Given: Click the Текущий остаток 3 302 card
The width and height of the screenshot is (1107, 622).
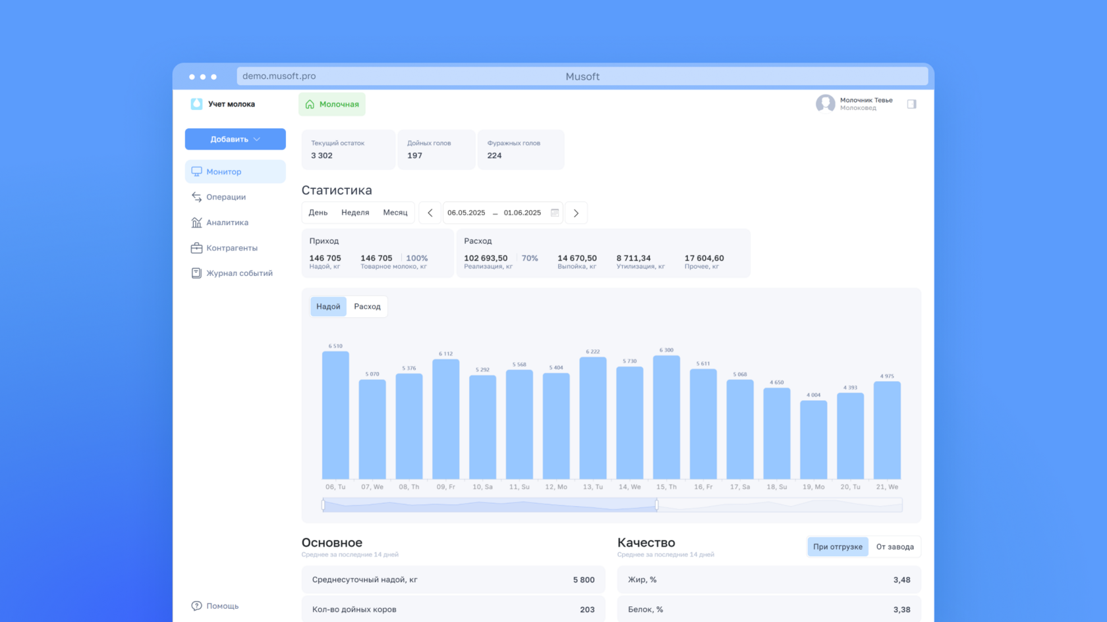Looking at the screenshot, I should 349,149.
